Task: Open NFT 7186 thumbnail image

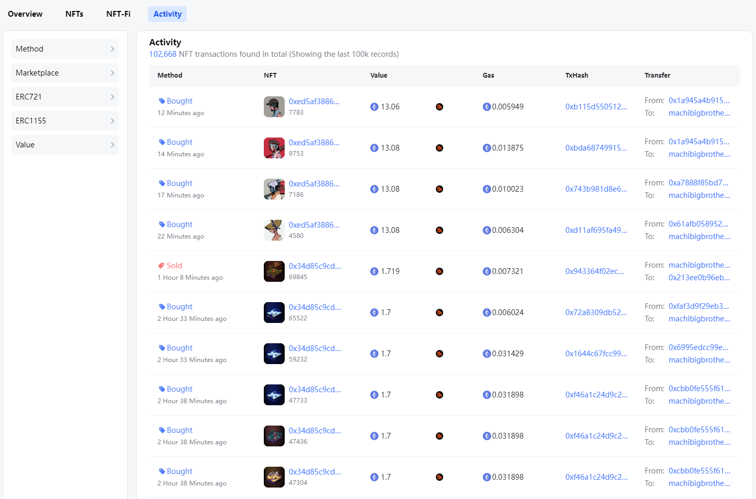Action: tap(274, 189)
